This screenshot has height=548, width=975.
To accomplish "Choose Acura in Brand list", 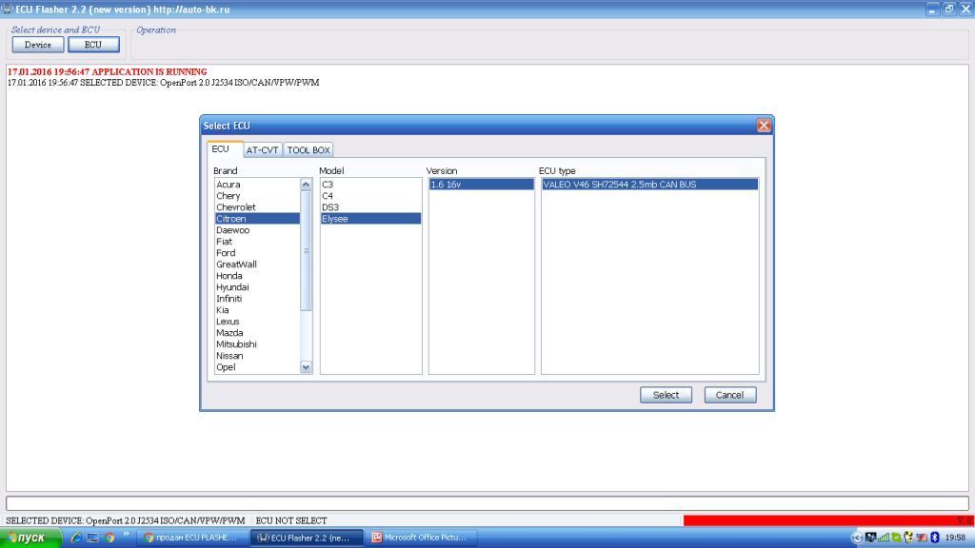I will (x=257, y=185).
